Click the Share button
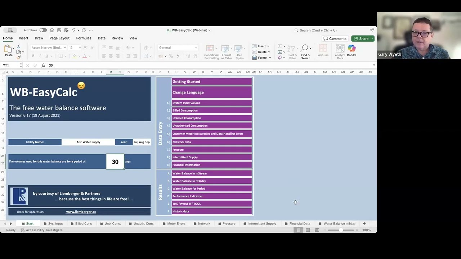The image size is (461, 259). (x=363, y=38)
